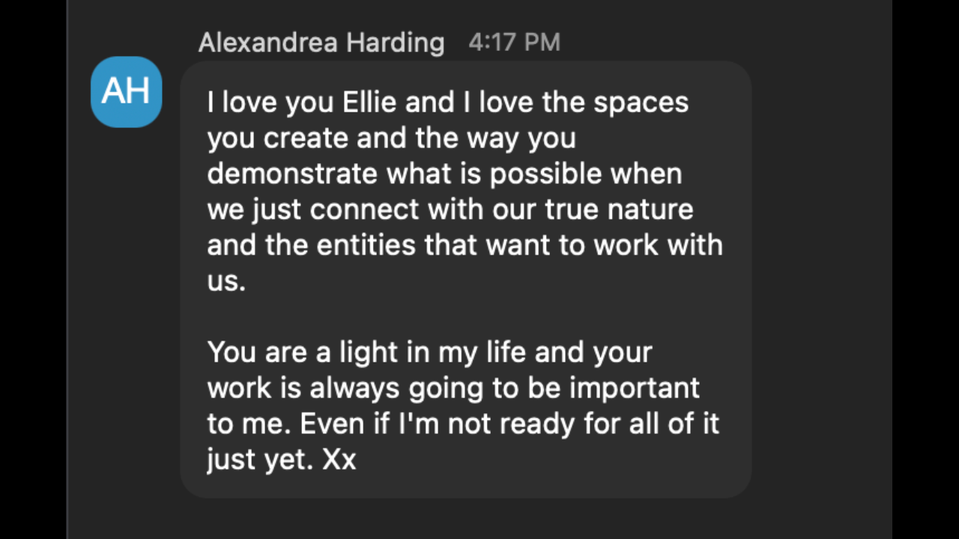Click the word "Ellie" in the message
The width and height of the screenshot is (959, 539).
[369, 103]
